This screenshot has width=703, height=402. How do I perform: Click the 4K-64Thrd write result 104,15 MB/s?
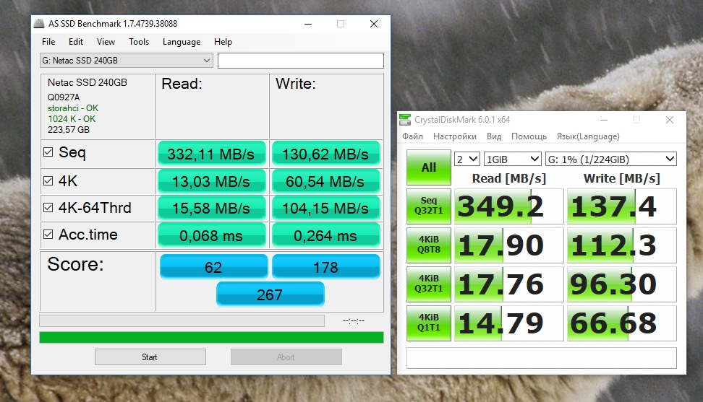coord(325,209)
